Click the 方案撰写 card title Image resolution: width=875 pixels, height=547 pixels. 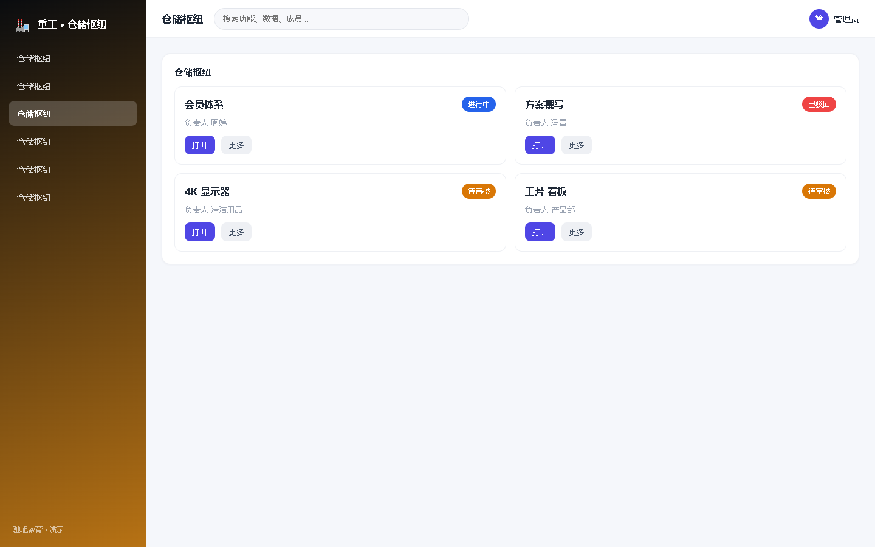point(544,105)
